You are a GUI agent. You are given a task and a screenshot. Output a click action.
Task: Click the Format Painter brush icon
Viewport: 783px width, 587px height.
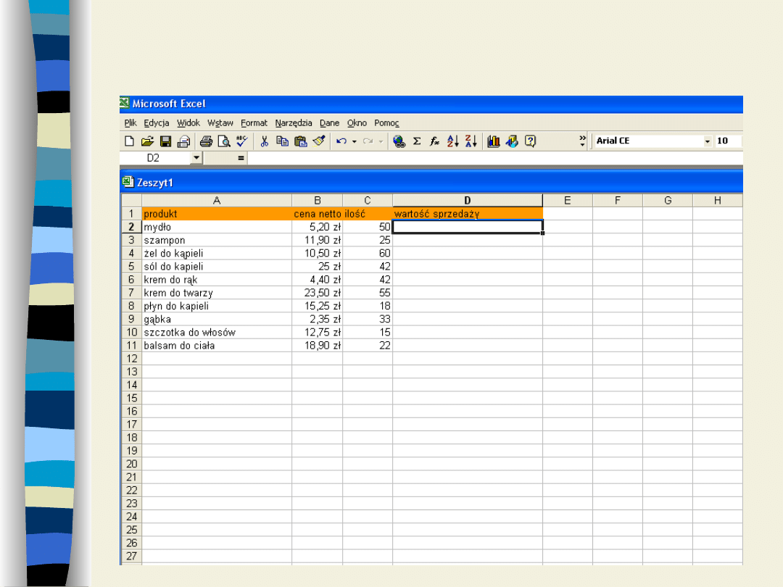point(320,141)
